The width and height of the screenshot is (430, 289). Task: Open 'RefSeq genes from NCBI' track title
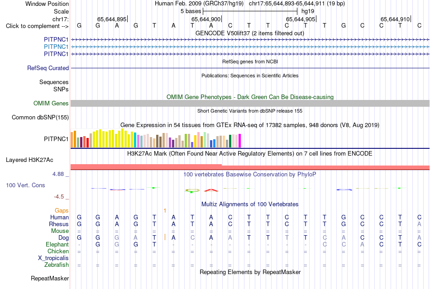(x=250, y=62)
